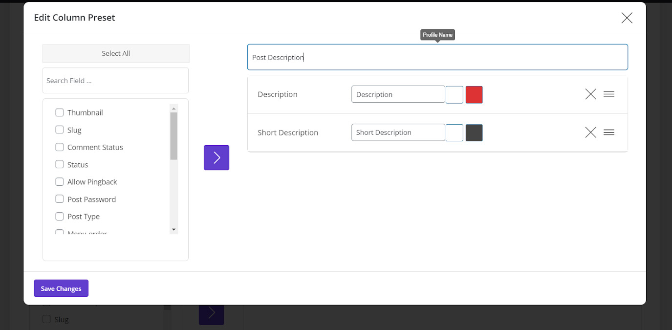Viewport: 672px width, 330px height.
Task: Click the purple add-fields arrow button
Action: [217, 157]
